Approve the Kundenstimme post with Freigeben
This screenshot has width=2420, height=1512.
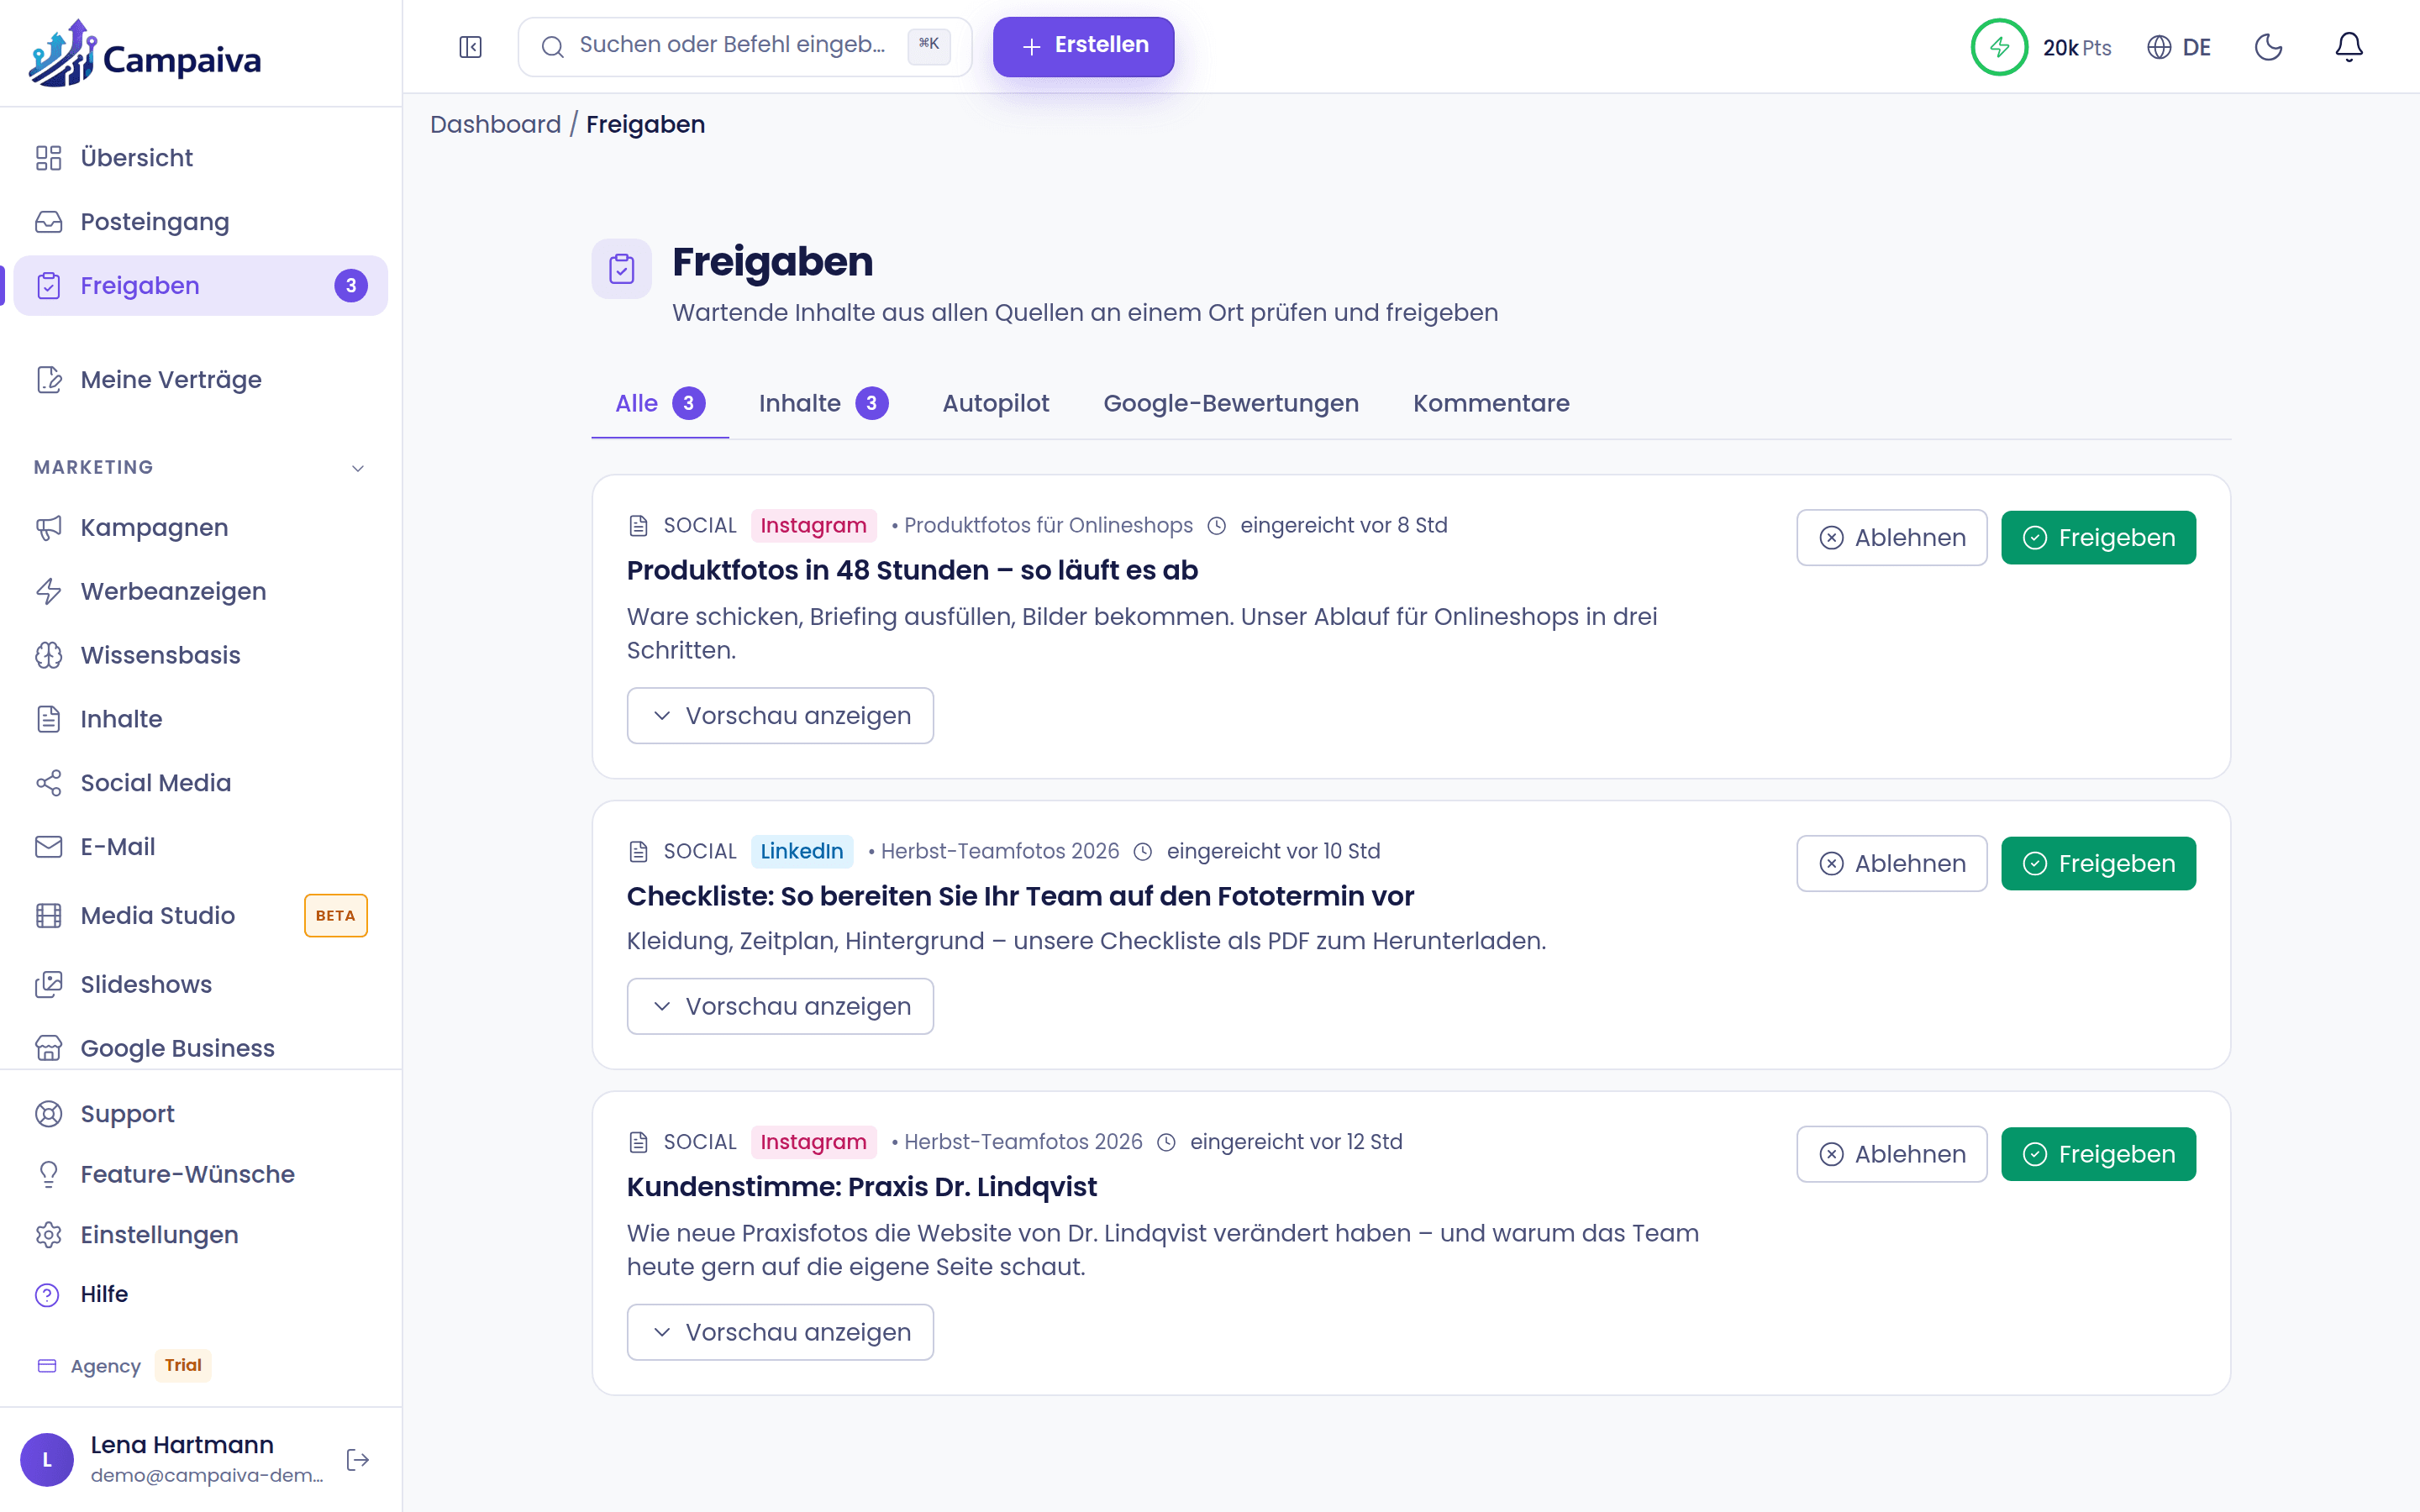[2098, 1154]
